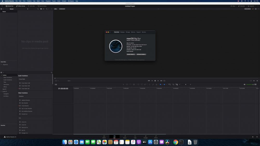The width and height of the screenshot is (260, 146).
Task: Go to last frame button
Action: tap(161, 81)
